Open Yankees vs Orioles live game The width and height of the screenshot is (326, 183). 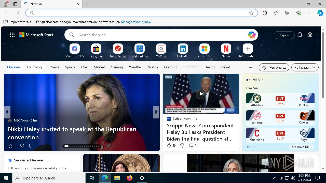click(280, 118)
